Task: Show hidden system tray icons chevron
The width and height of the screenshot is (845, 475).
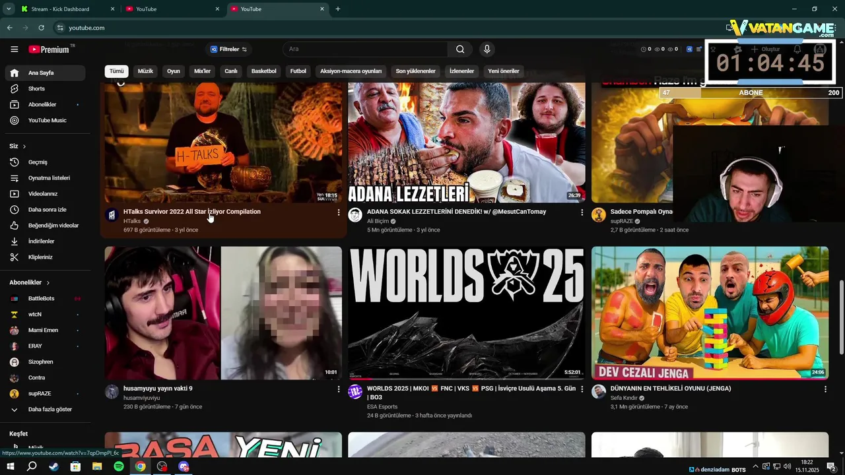Action: click(755, 466)
